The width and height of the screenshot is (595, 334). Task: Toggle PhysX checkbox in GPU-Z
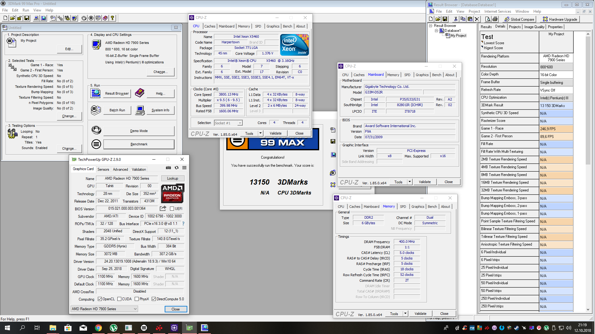point(137,299)
